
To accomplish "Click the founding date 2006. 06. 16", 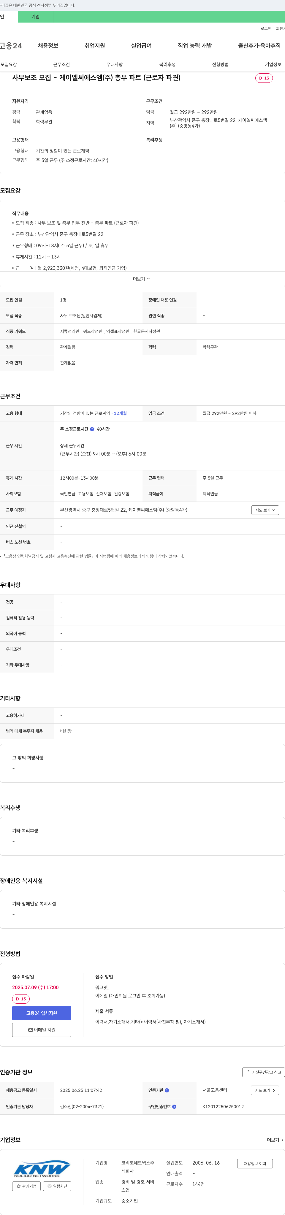I will (206, 1163).
